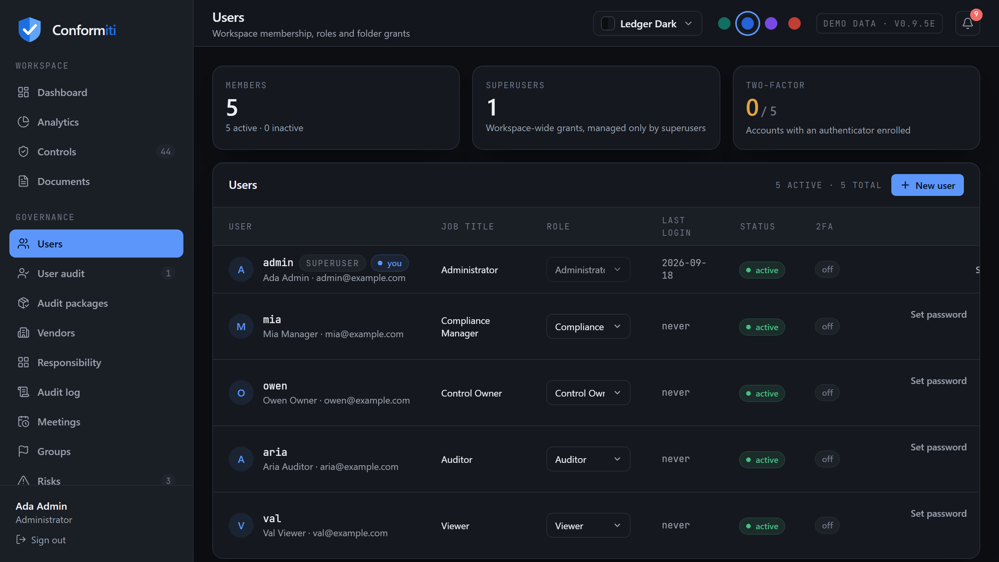Image resolution: width=999 pixels, height=562 pixels.
Task: Click val's V avatar
Action: point(241,525)
